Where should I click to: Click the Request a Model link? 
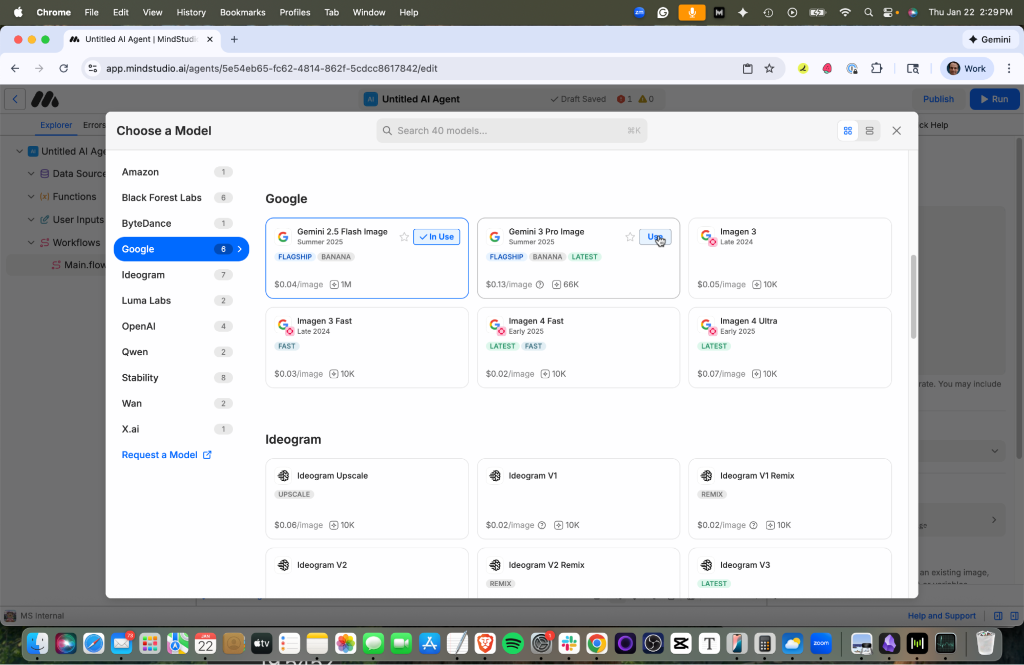pos(160,455)
